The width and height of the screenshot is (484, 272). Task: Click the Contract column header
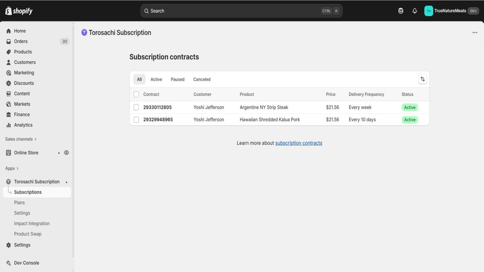tap(151, 94)
